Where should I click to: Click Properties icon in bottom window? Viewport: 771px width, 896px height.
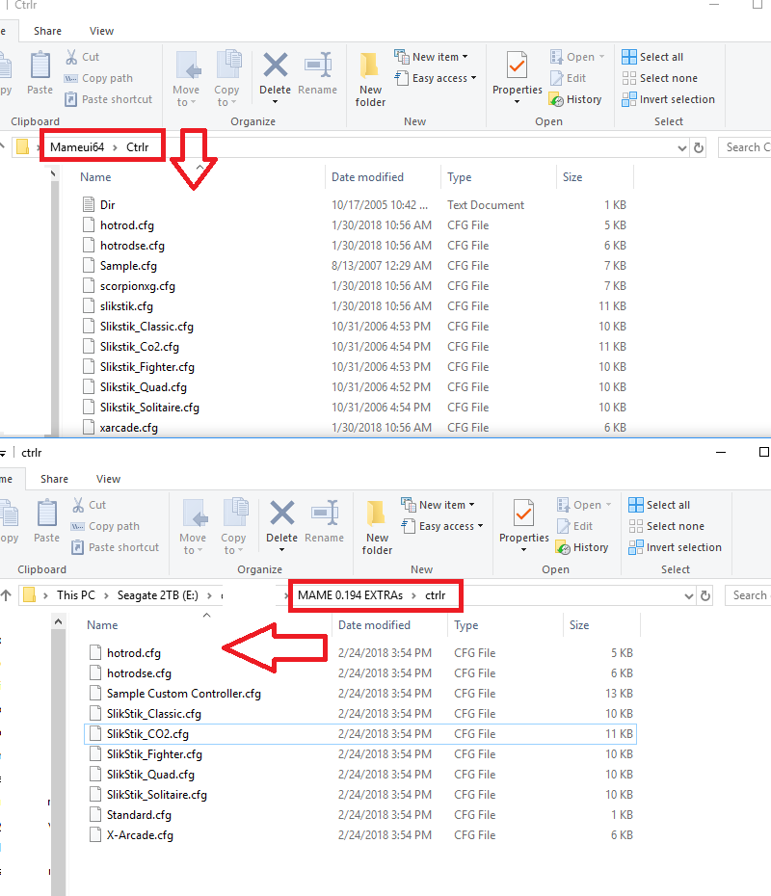point(523,514)
